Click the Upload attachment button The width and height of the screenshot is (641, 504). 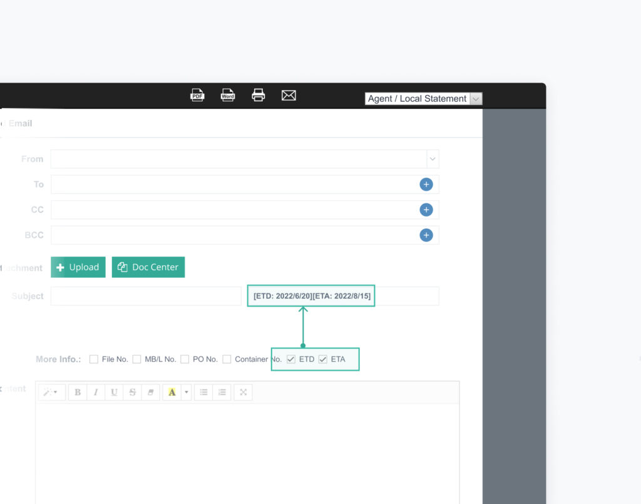click(x=78, y=267)
